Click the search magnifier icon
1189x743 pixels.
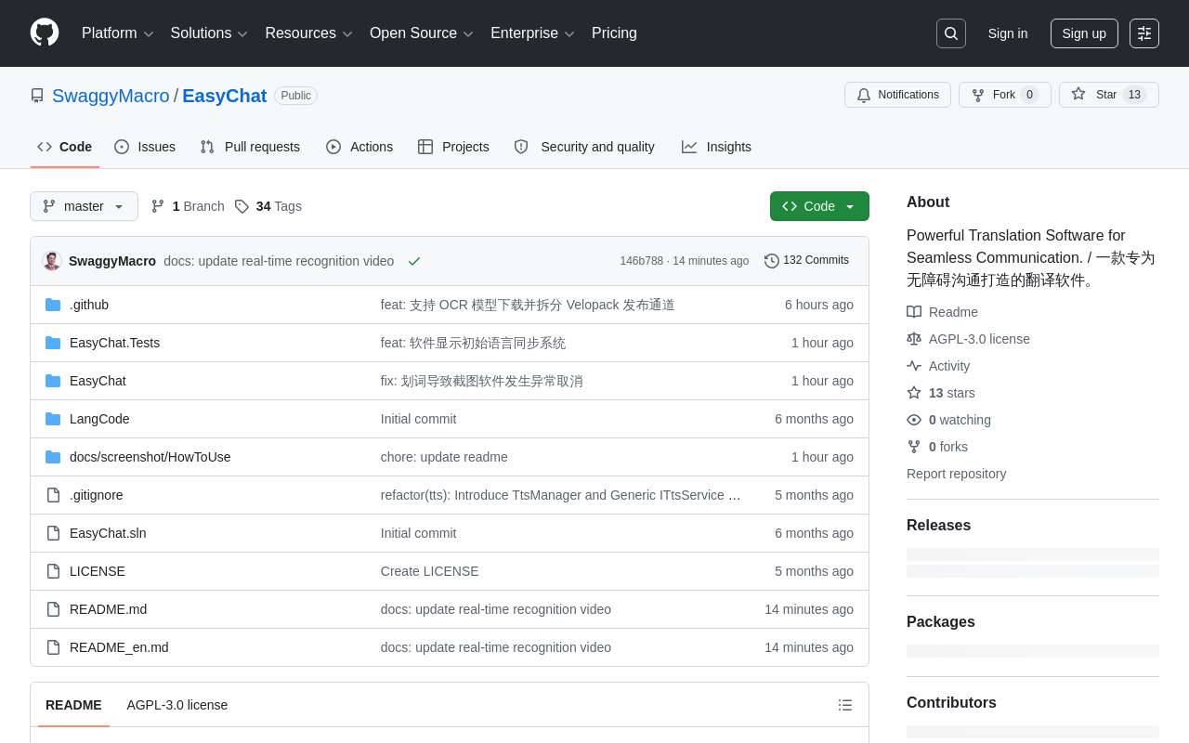pyautogui.click(x=951, y=33)
